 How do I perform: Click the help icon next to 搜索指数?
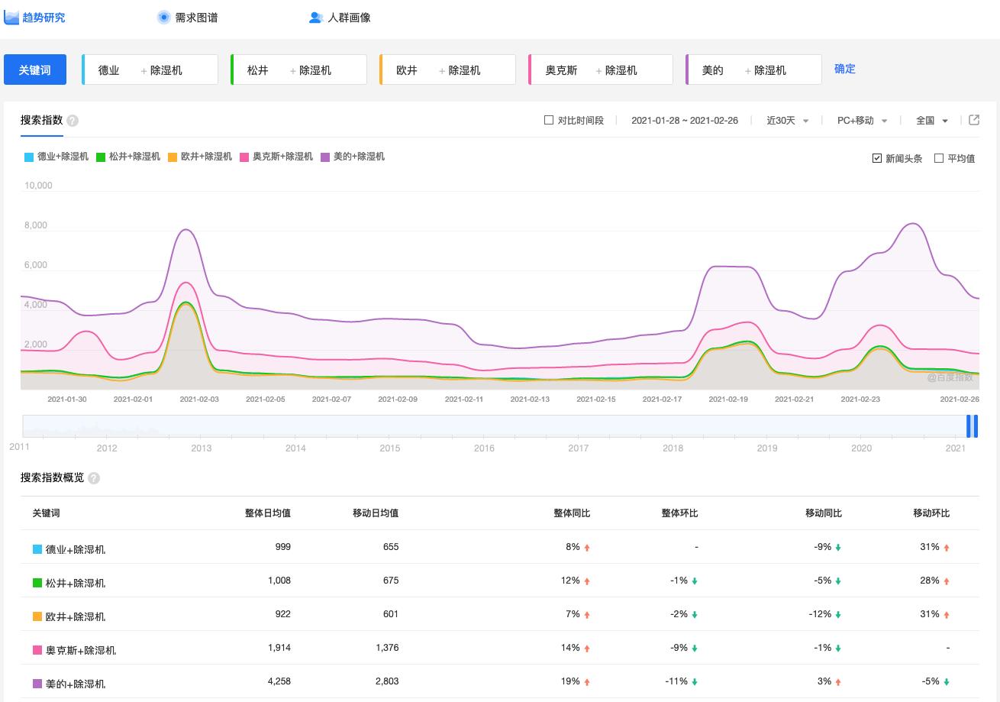point(72,120)
